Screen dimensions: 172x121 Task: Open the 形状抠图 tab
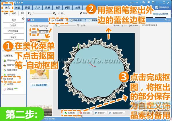point(93,21)
